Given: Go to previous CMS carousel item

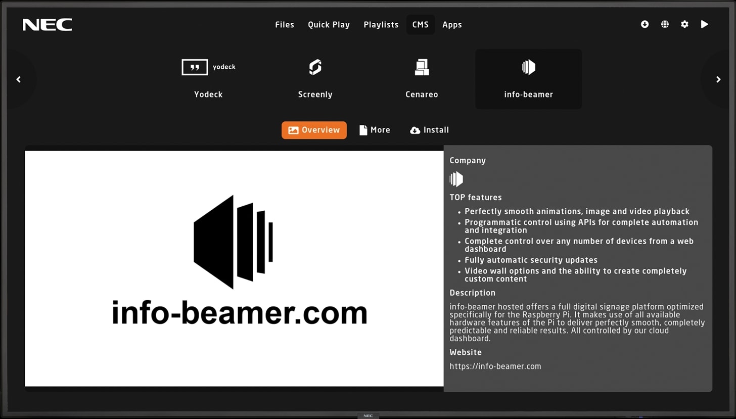Looking at the screenshot, I should point(19,79).
